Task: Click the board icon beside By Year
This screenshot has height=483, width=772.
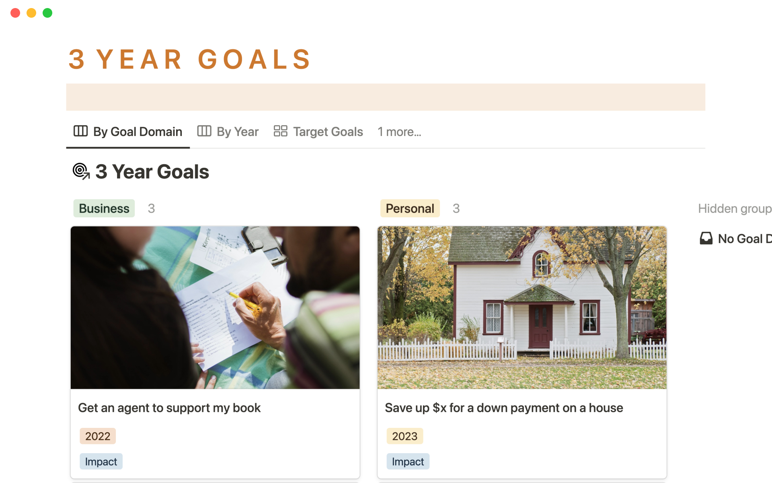Action: point(204,131)
